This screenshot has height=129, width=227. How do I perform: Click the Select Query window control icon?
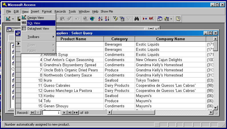[18, 33]
